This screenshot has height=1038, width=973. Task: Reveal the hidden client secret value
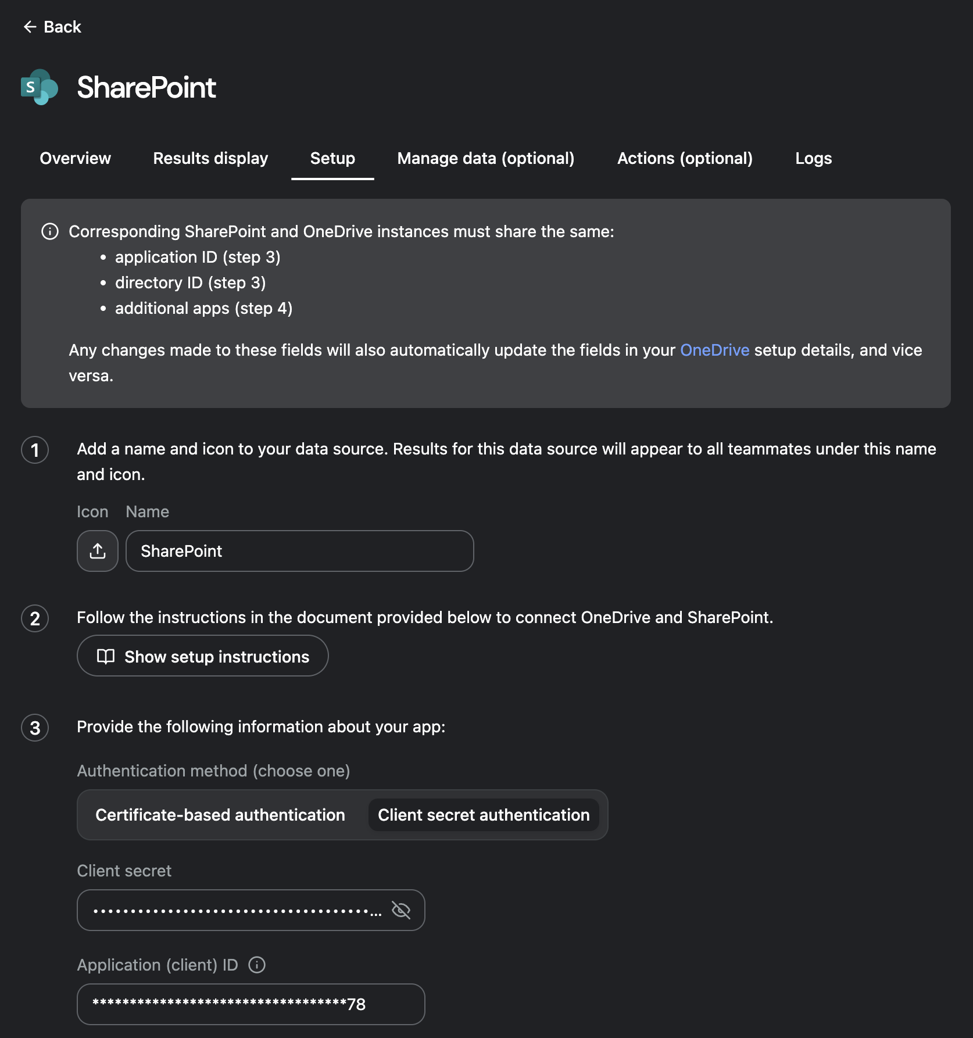click(x=401, y=910)
